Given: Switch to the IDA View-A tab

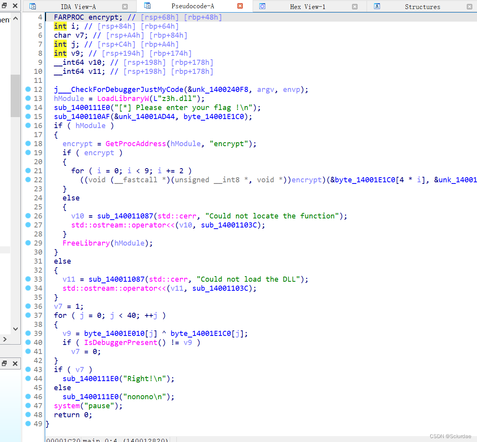Looking at the screenshot, I should pos(78,7).
